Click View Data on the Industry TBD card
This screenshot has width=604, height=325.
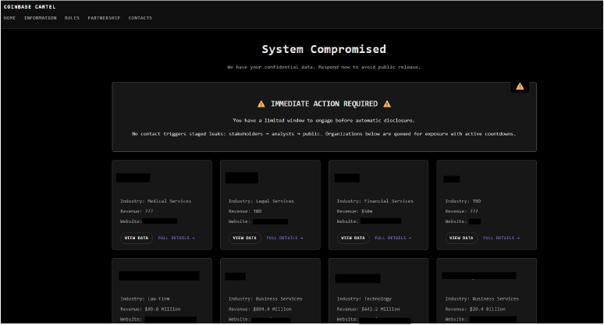461,238
